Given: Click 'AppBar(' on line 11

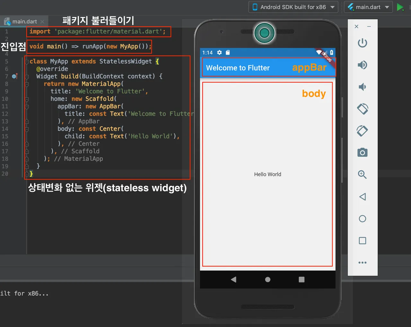Looking at the screenshot, I should (x=111, y=106).
